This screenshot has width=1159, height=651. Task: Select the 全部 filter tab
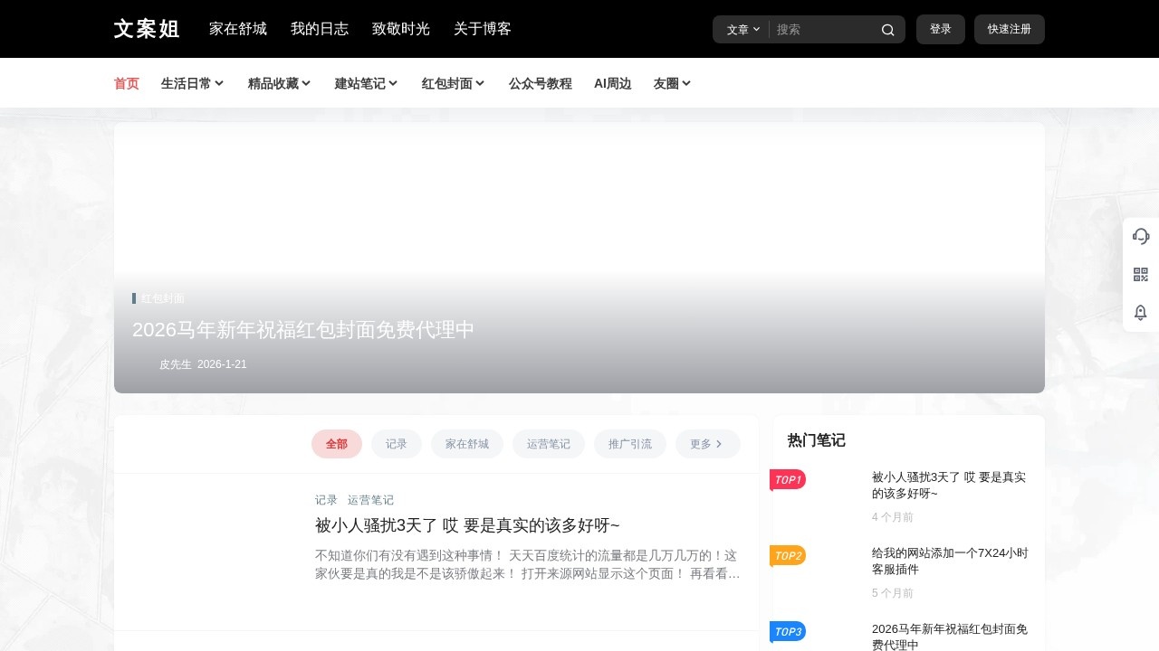tap(337, 444)
